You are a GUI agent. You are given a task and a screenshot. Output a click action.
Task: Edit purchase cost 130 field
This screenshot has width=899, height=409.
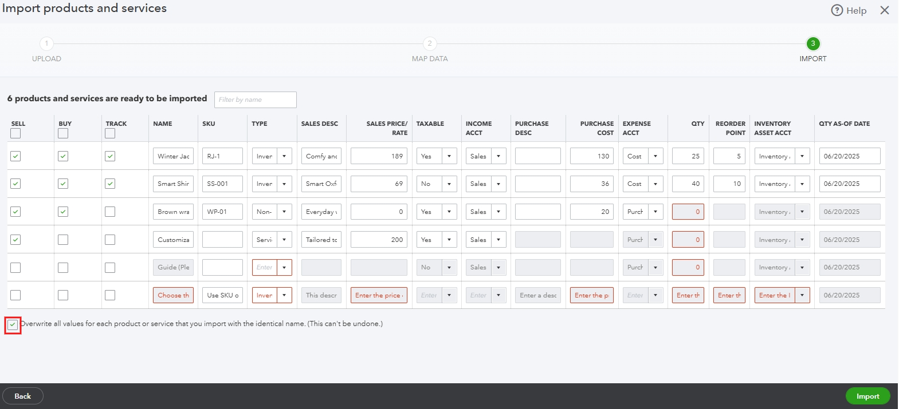(x=592, y=156)
